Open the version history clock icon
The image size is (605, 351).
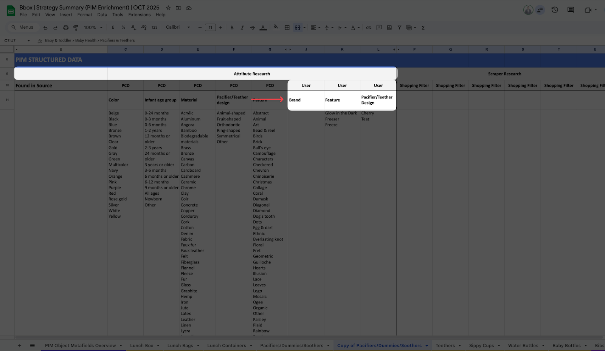[x=555, y=10]
